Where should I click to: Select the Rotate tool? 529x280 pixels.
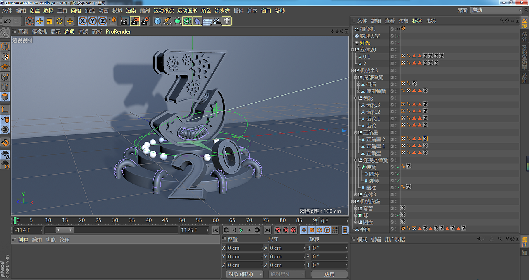(59, 21)
